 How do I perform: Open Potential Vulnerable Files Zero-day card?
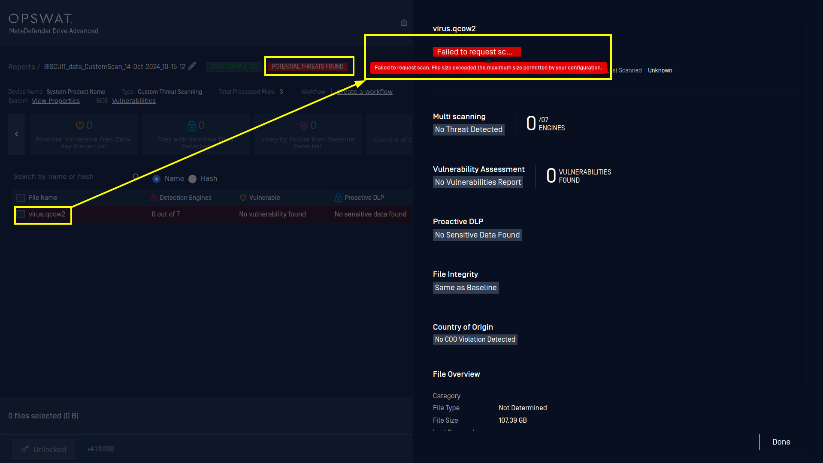coord(84,134)
